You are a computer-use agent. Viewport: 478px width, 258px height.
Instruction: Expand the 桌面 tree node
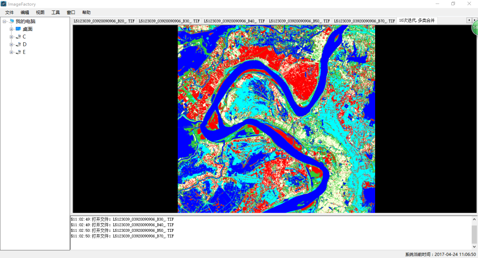[12, 29]
